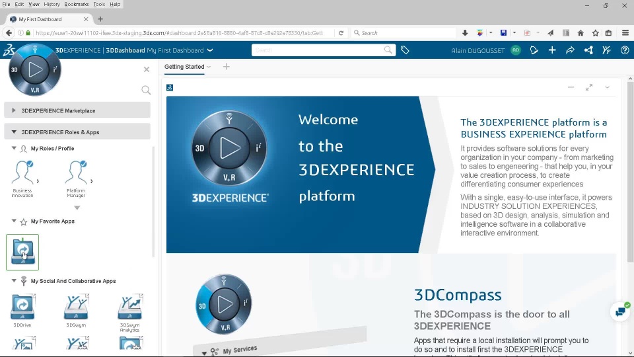The width and height of the screenshot is (634, 357).
Task: Open a new browser tab
Action: 100,19
